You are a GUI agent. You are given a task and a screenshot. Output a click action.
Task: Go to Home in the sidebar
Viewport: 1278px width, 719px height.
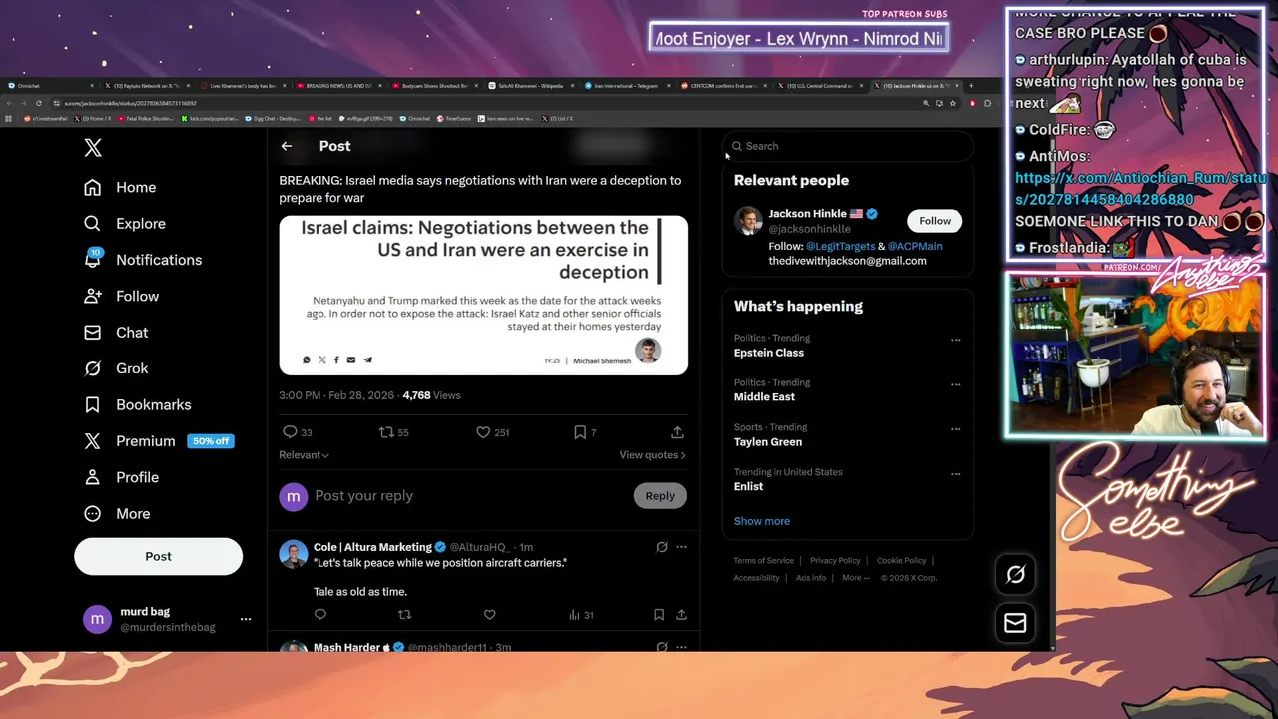[x=120, y=187]
